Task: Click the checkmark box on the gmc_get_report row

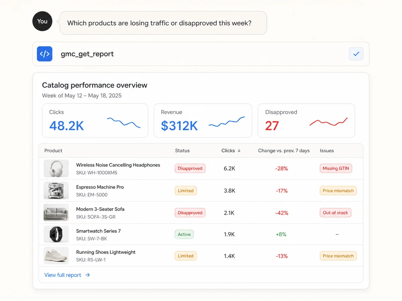Action: click(356, 54)
